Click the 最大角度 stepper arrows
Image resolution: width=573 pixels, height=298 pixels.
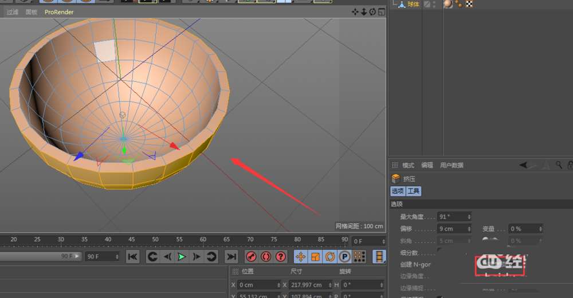coord(469,217)
